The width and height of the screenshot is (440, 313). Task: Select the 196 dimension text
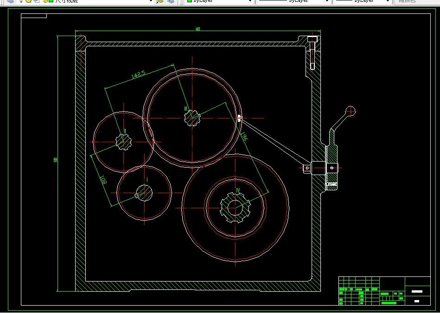pos(243,137)
